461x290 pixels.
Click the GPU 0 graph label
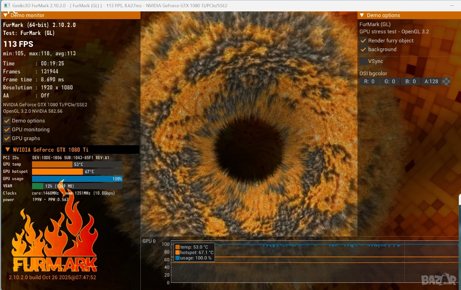click(149, 241)
